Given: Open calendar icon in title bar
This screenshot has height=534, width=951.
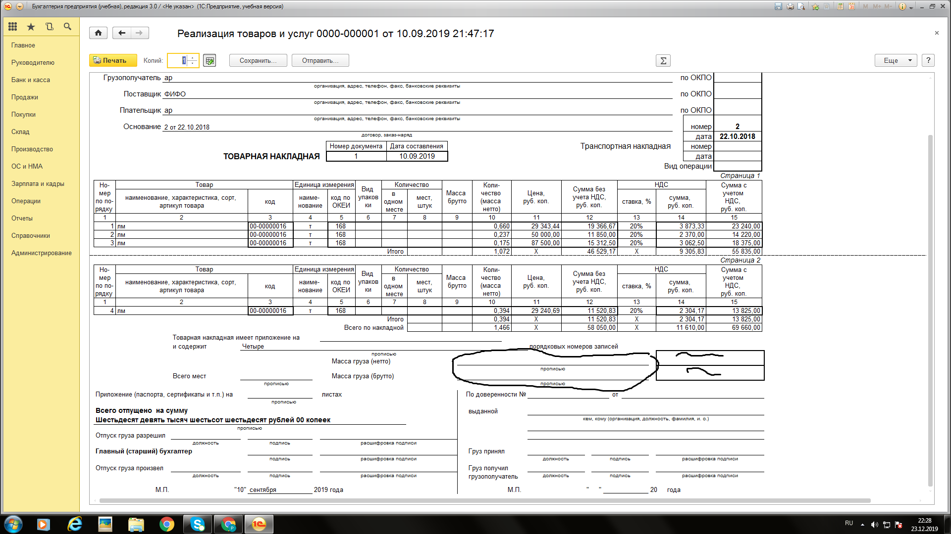Looking at the screenshot, I should [x=852, y=6].
